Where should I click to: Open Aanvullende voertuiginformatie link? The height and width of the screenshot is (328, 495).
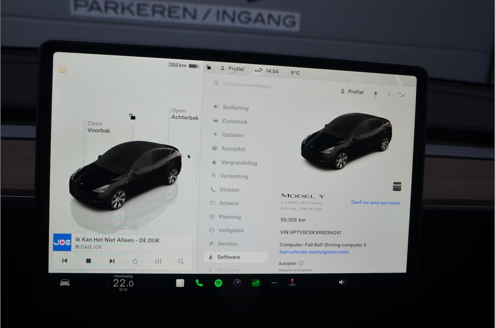point(314,252)
